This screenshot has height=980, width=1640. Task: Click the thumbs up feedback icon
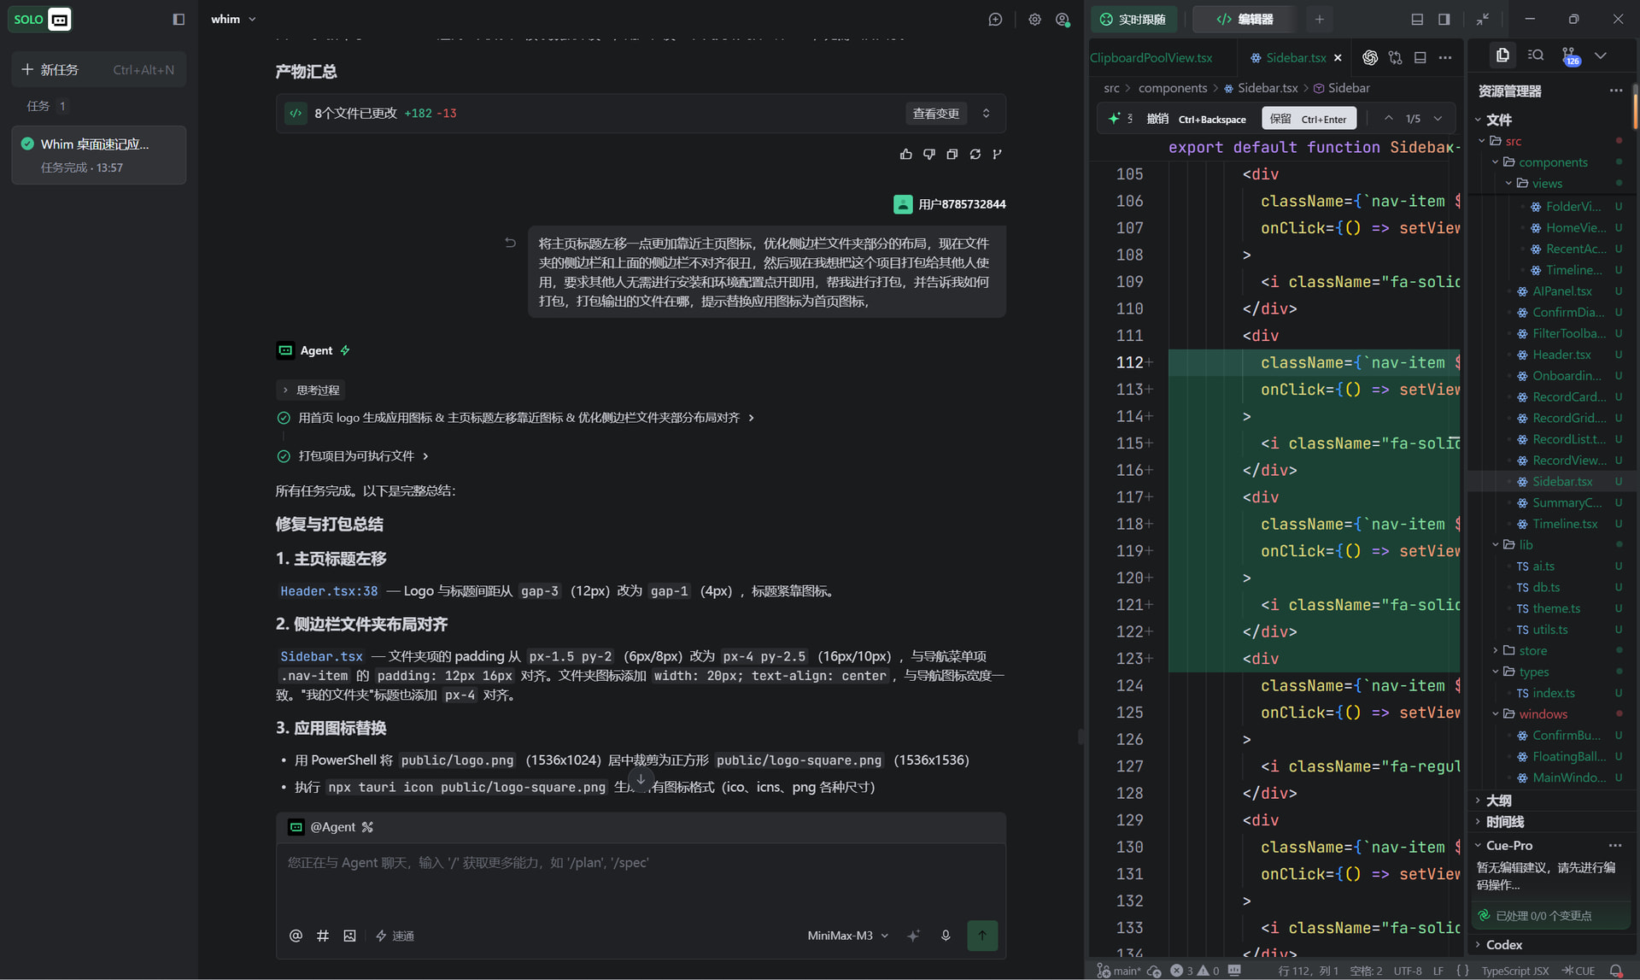[906, 154]
